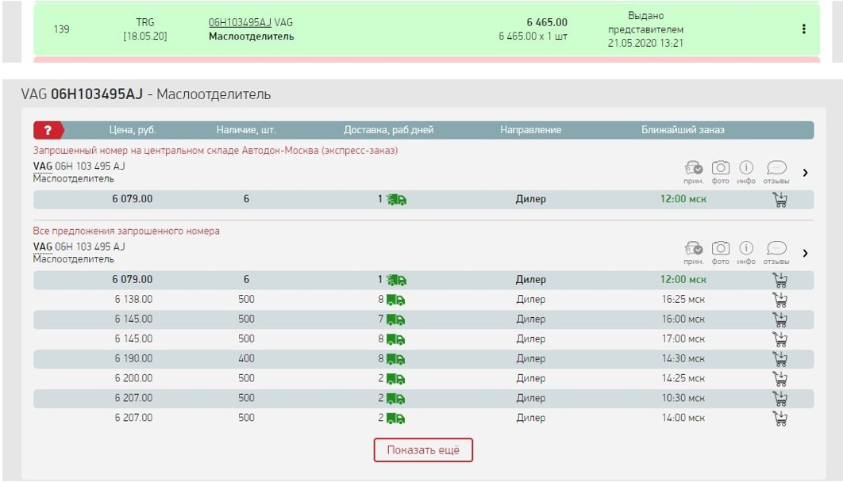The width and height of the screenshot is (843, 482).
Task: Sort by Цена, руб. column header
Action: tap(133, 130)
